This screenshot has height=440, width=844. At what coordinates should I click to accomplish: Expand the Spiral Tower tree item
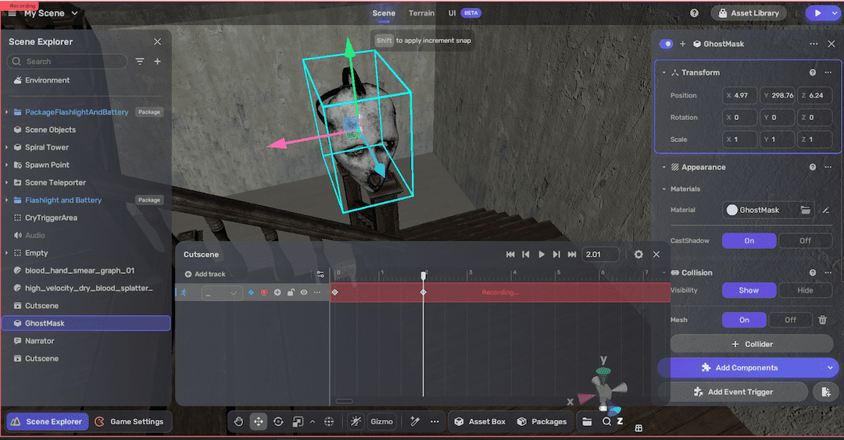tap(7, 147)
